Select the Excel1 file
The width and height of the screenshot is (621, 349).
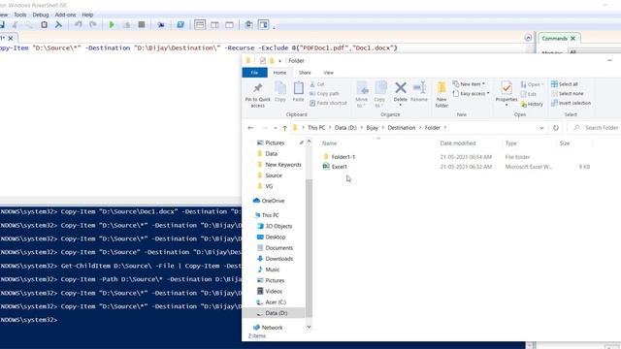tap(335, 167)
